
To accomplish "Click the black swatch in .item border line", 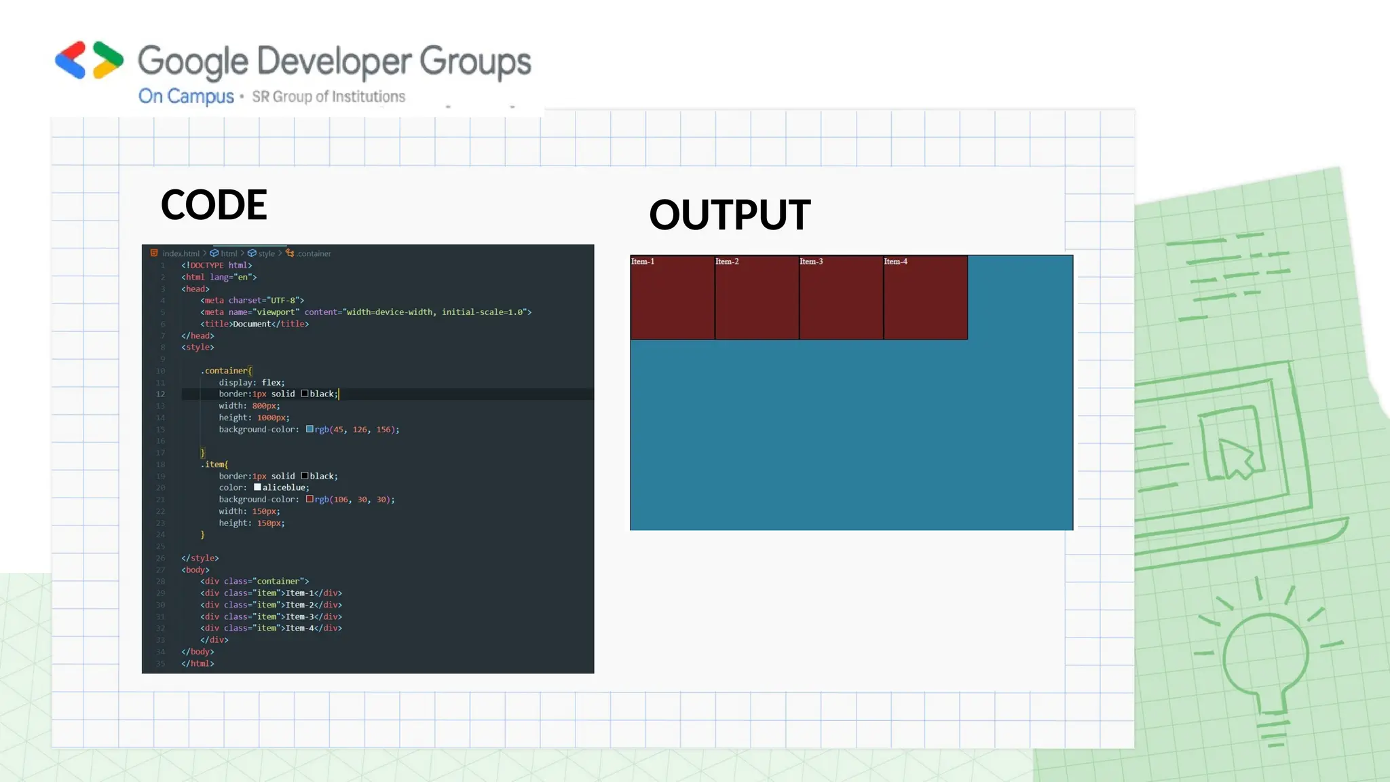I will [305, 476].
